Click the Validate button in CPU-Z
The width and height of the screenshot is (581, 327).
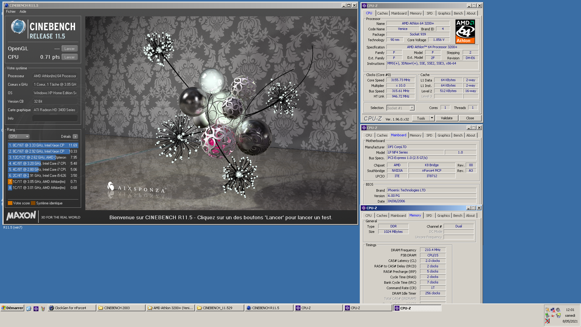pos(447,118)
